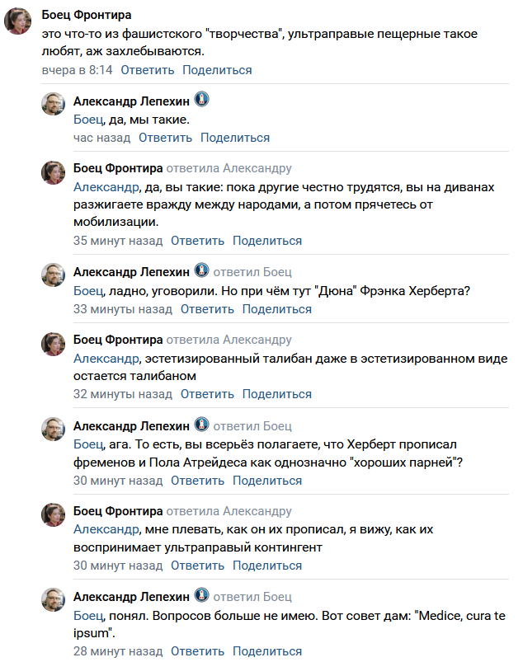523x662 pixels.
Task: Click badge icon next to first Александр Лепехин name
Action: (201, 100)
